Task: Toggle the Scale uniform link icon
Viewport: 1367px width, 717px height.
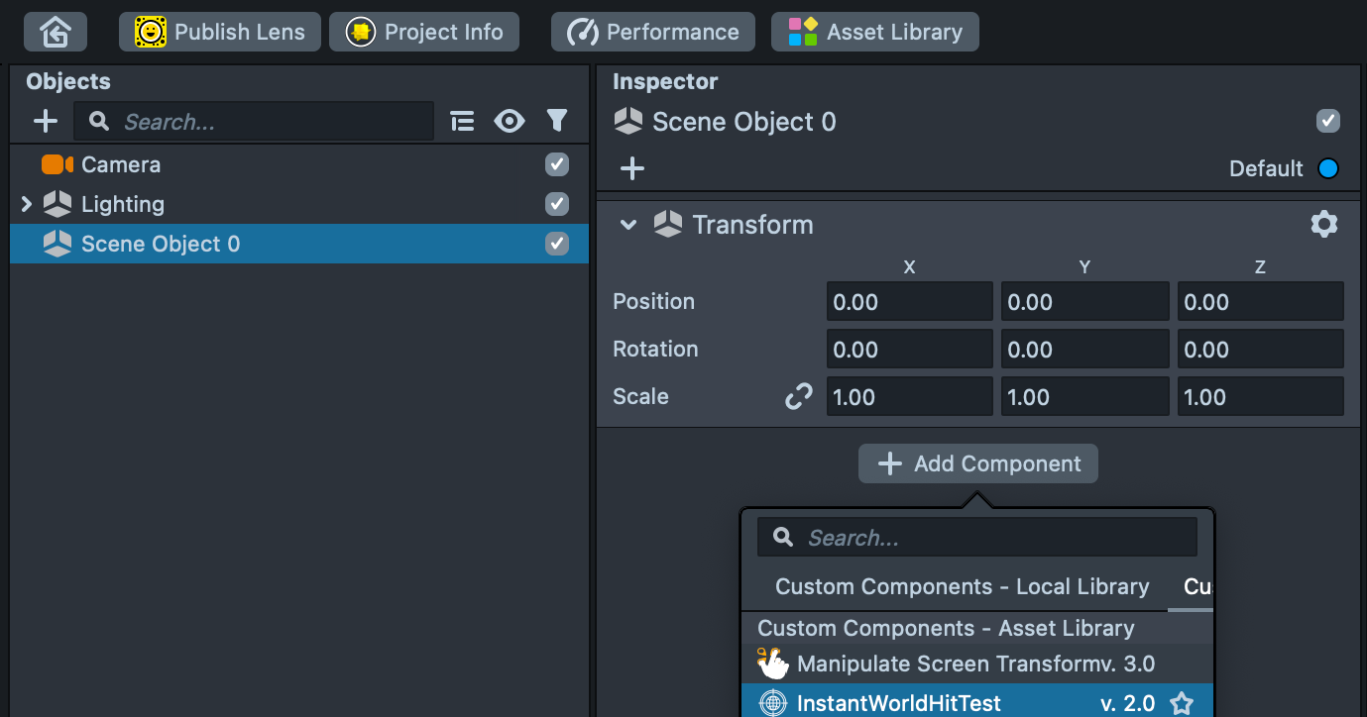Action: pyautogui.click(x=798, y=397)
